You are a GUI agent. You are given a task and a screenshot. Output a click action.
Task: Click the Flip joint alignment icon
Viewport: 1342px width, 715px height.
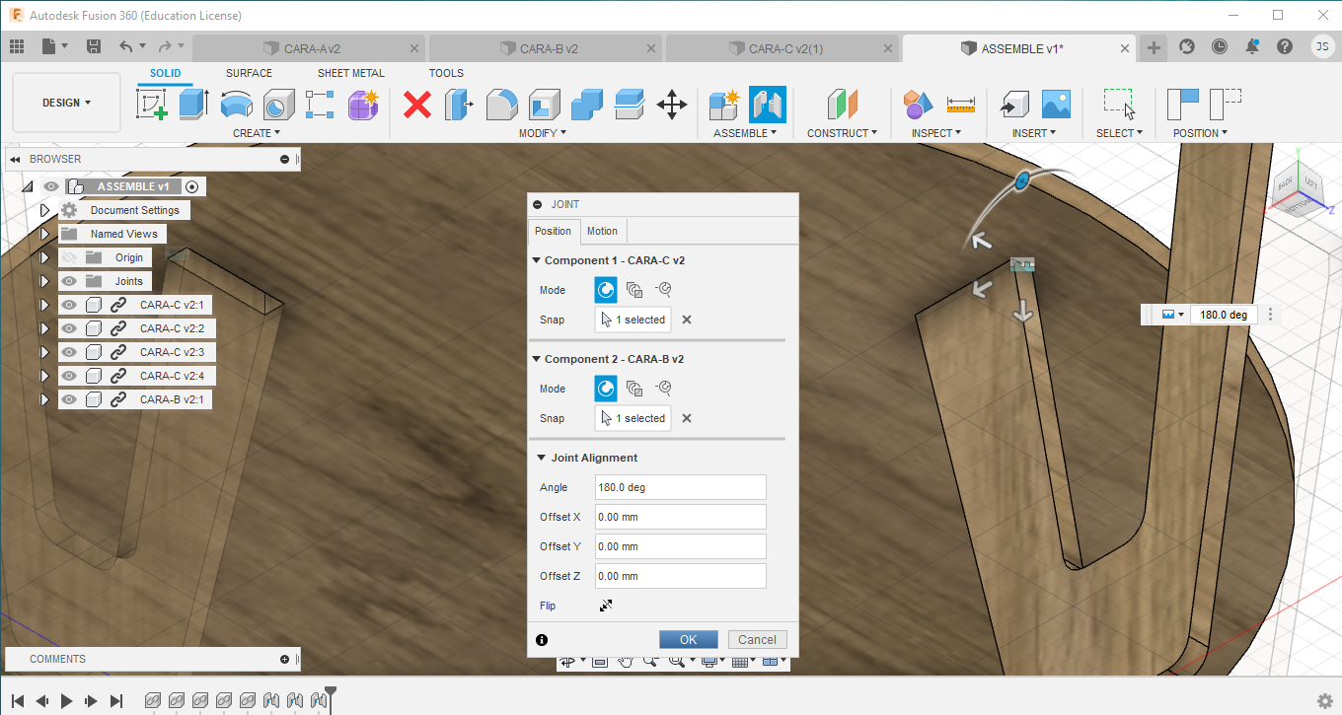(x=606, y=606)
